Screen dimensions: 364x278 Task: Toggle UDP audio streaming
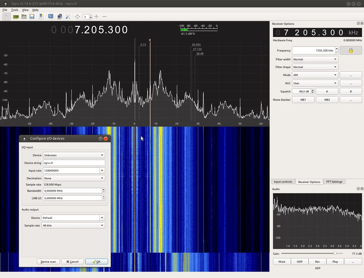300,261
